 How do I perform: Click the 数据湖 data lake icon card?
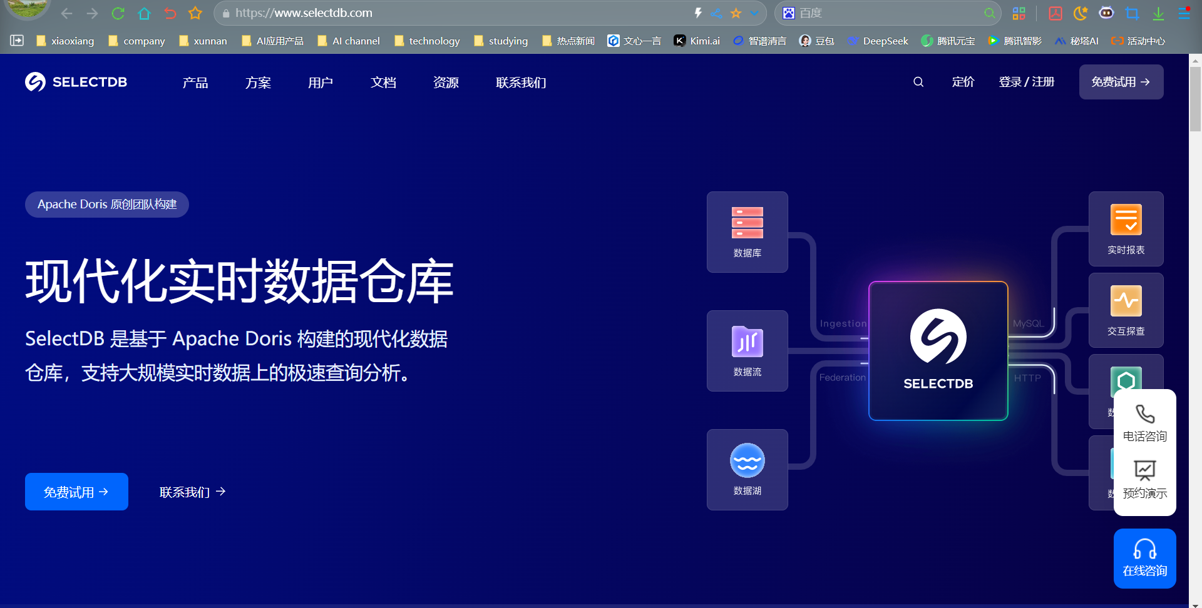pyautogui.click(x=747, y=470)
